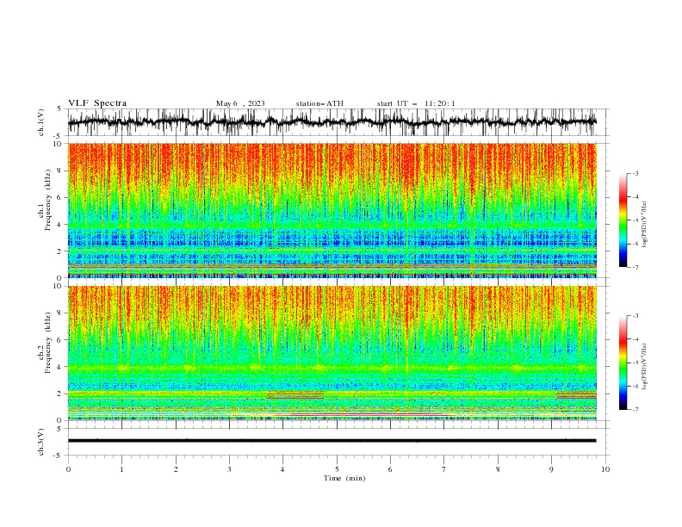This screenshot has height=527, width=682.
Task: Click the 'VLF Spectra' title text
Action: [x=97, y=103]
